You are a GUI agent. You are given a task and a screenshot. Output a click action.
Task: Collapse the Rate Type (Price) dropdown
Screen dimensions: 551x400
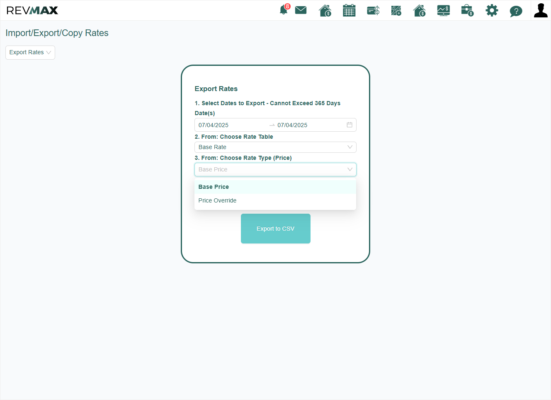(x=275, y=169)
